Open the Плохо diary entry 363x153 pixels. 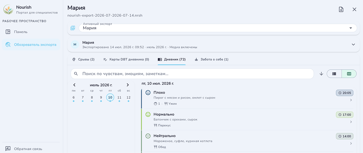[x=248, y=98]
